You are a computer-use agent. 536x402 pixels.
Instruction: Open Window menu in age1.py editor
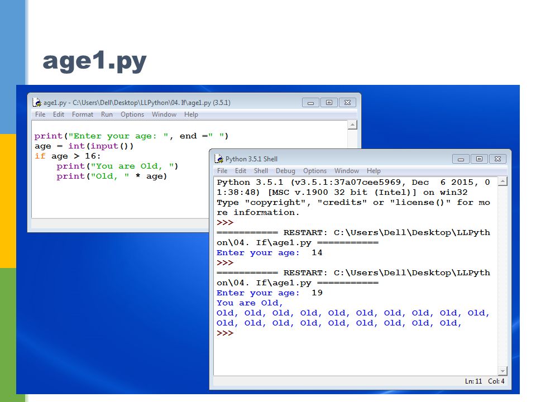pyautogui.click(x=164, y=114)
